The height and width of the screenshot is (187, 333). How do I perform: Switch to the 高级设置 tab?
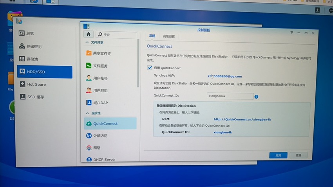(x=169, y=36)
